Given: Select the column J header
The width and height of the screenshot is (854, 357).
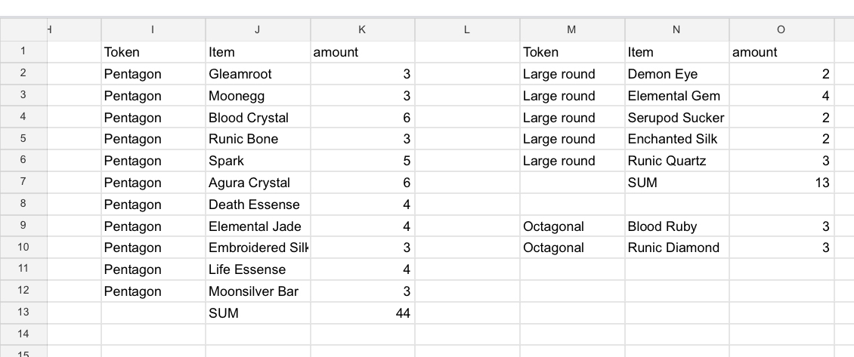Looking at the screenshot, I should pyautogui.click(x=257, y=29).
